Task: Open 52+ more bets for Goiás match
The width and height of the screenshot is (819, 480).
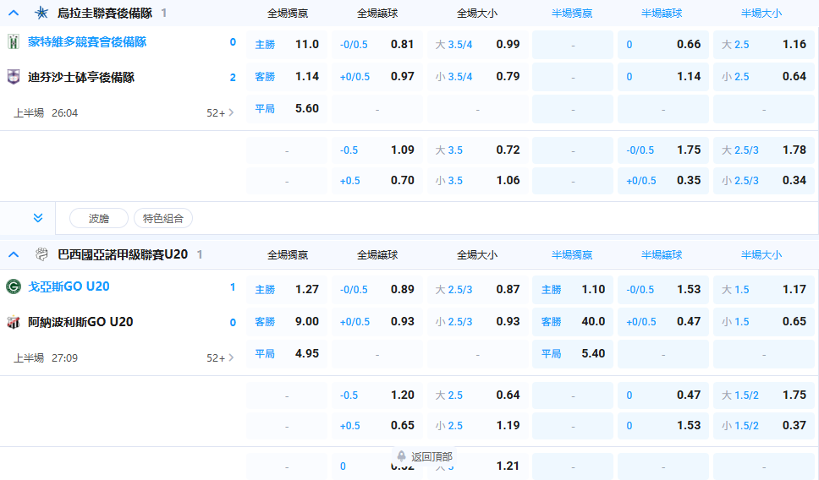Action: pyautogui.click(x=221, y=357)
